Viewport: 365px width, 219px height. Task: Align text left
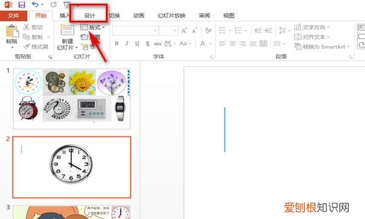(x=223, y=43)
